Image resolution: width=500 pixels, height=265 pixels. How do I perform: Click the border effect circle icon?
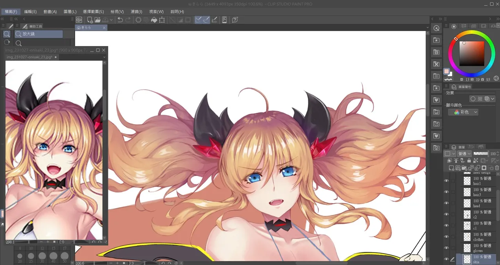click(x=473, y=99)
